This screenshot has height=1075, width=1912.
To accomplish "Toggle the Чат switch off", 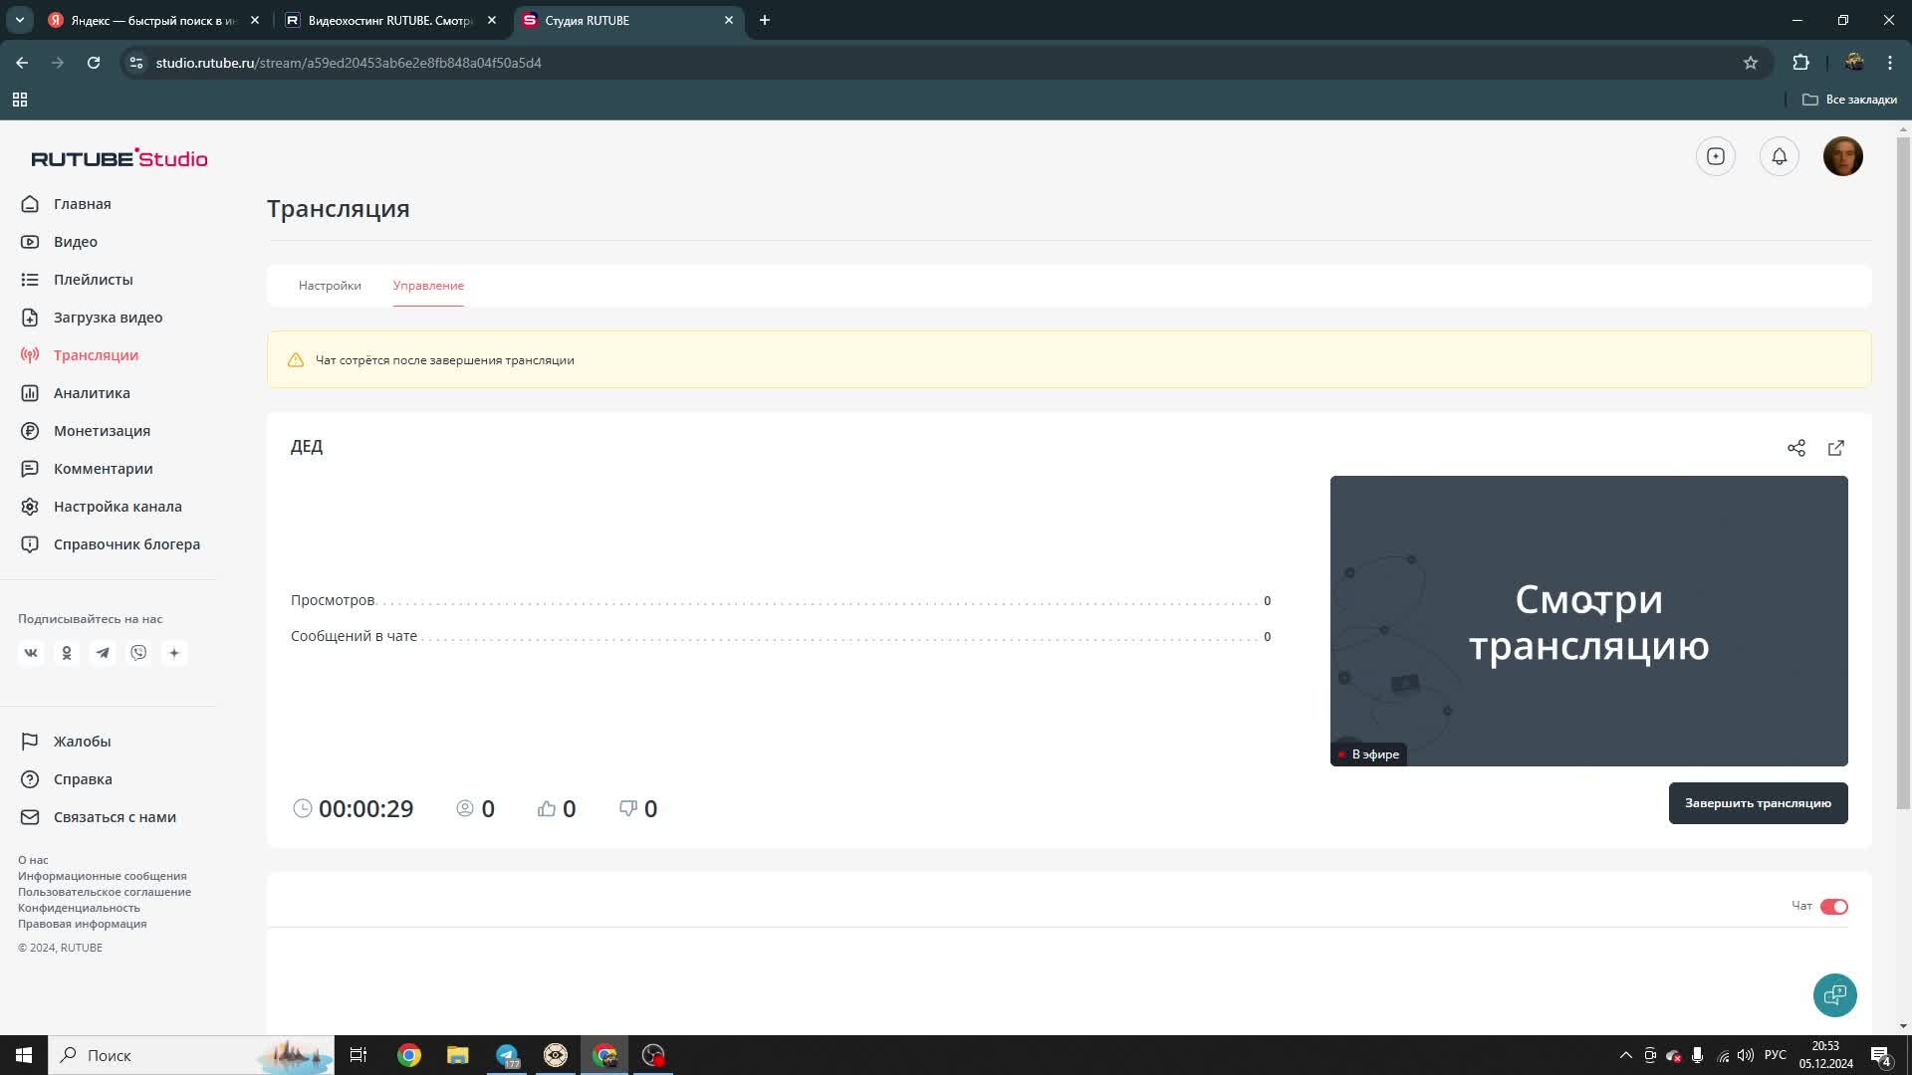I will 1833,906.
